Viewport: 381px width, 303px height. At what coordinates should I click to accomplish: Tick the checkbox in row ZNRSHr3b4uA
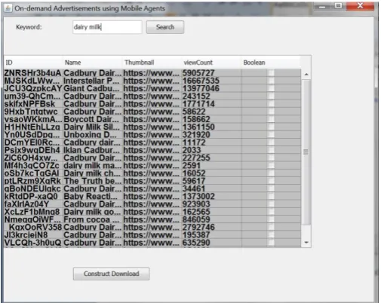point(271,73)
